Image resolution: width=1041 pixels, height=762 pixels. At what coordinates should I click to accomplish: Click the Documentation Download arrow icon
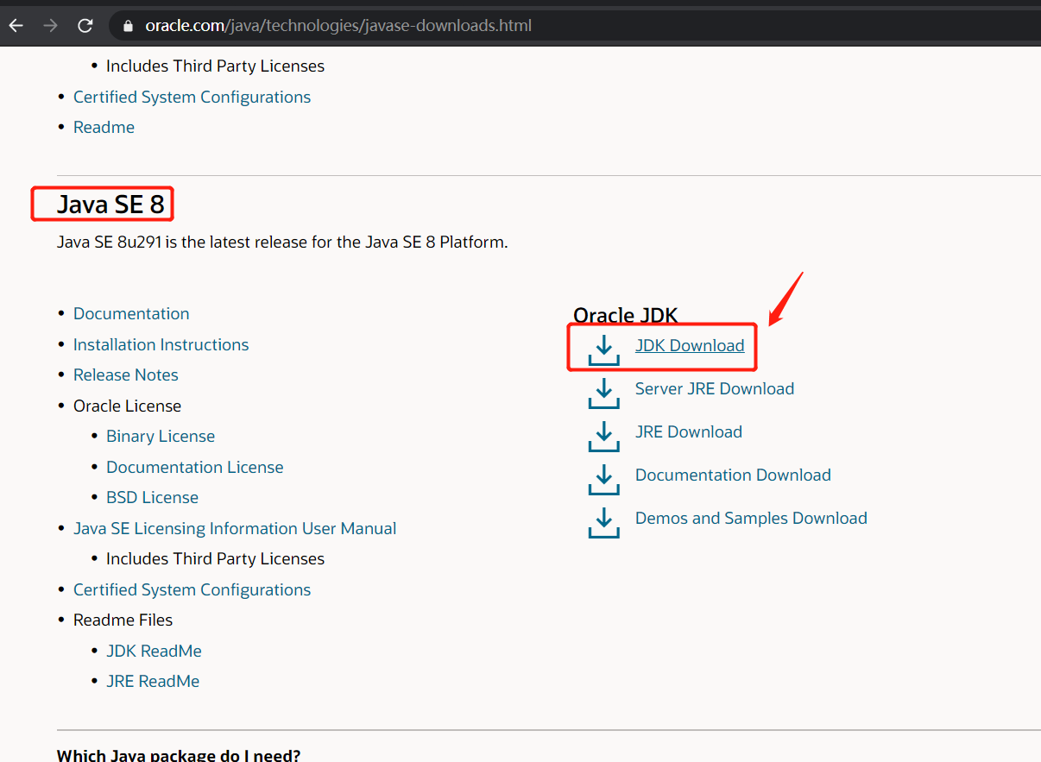(x=604, y=480)
